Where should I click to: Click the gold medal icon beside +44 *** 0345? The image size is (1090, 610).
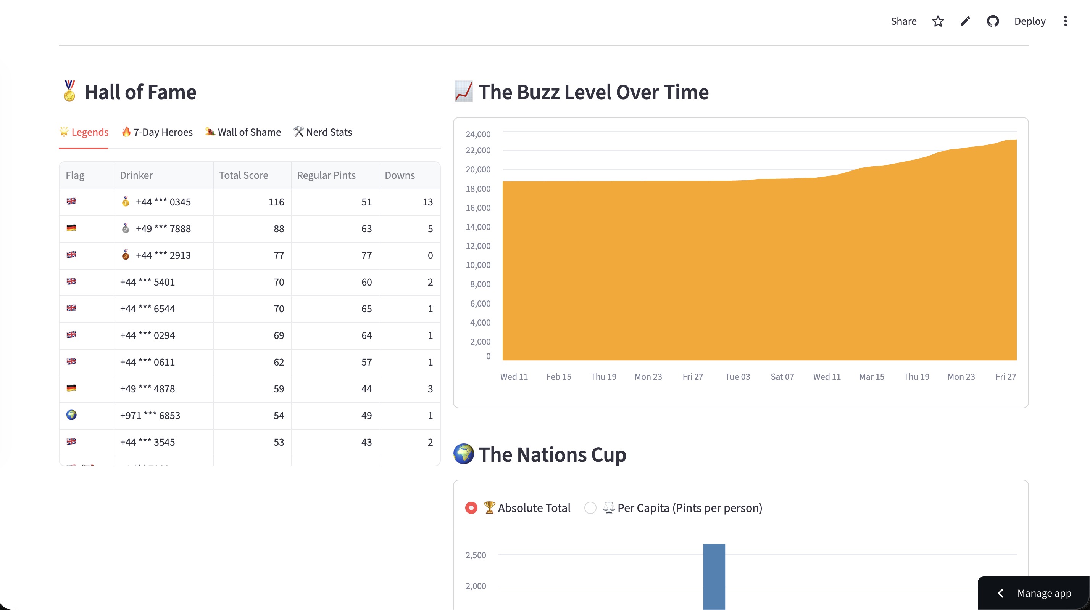126,202
